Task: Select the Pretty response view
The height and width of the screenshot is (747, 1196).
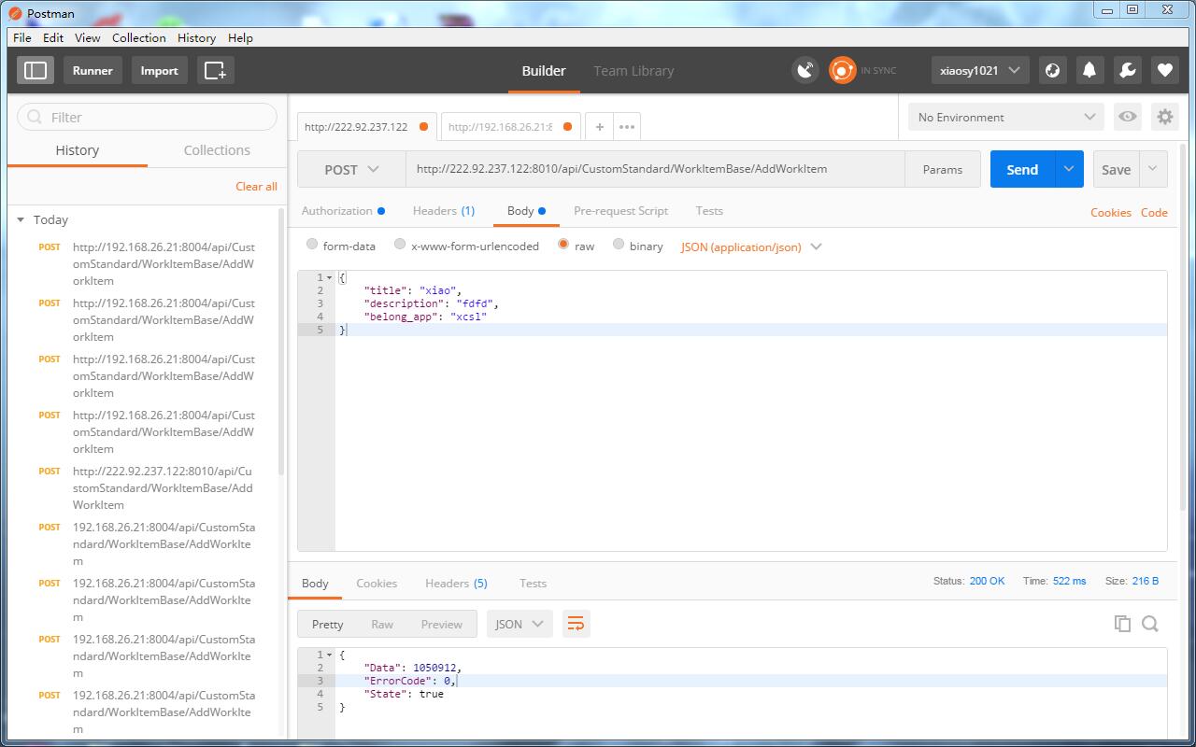Action: [x=327, y=624]
